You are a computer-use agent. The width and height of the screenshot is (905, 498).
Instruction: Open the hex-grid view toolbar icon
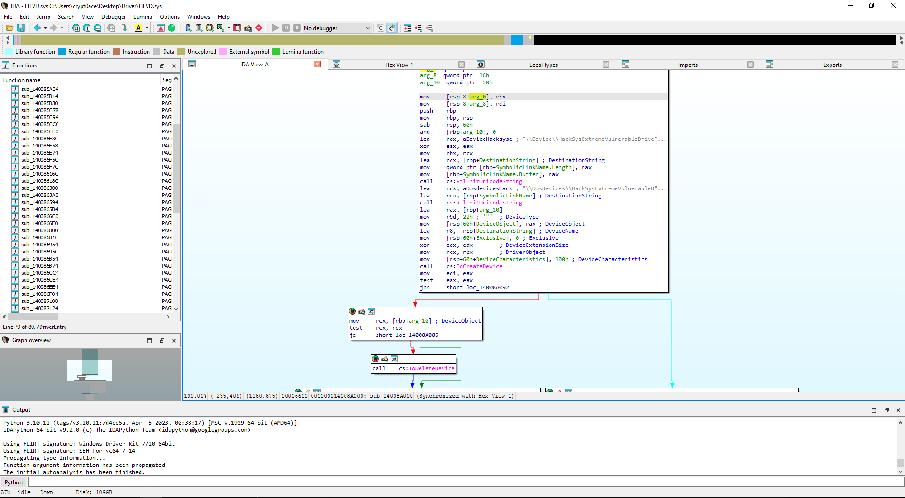(x=76, y=28)
